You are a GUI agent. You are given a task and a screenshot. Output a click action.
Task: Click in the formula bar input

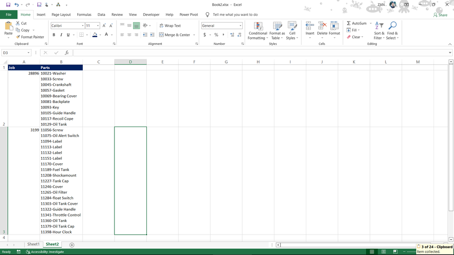260,53
